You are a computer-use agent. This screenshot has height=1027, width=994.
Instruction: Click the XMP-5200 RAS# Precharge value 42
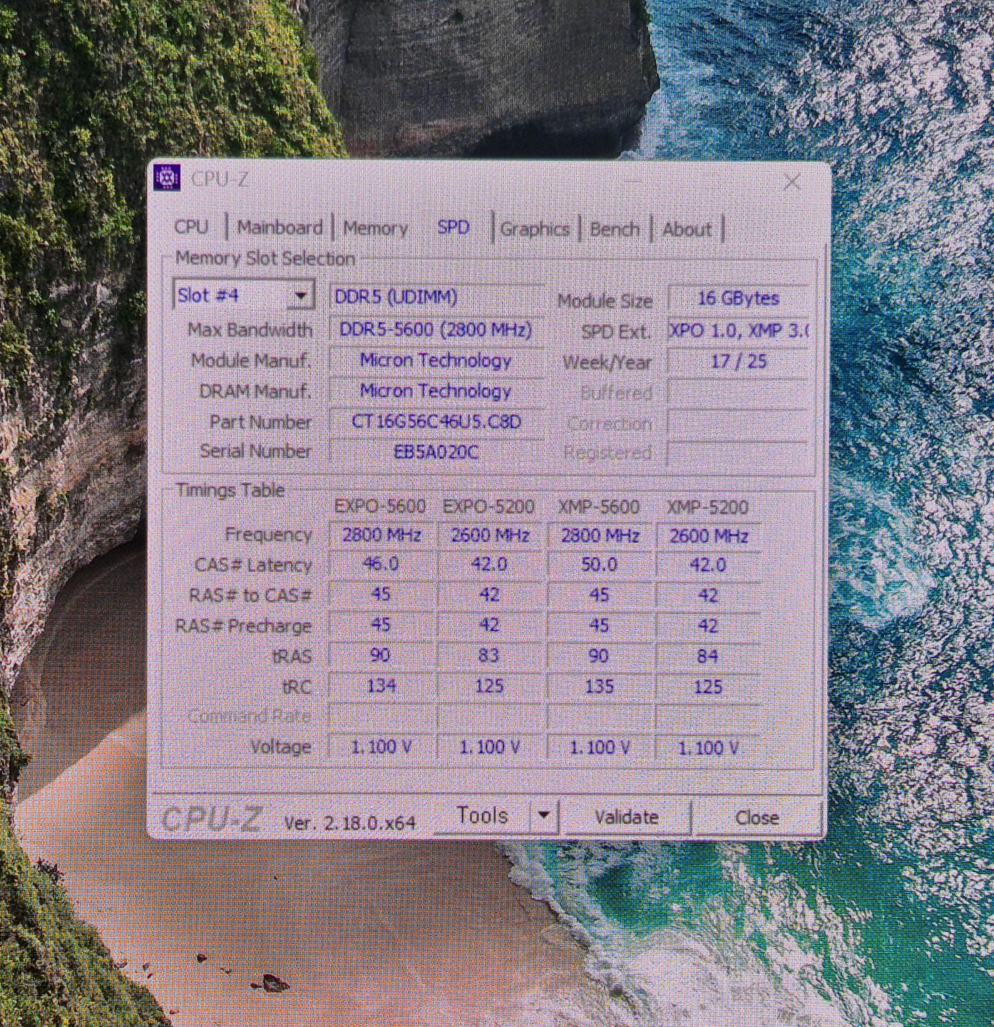click(708, 626)
